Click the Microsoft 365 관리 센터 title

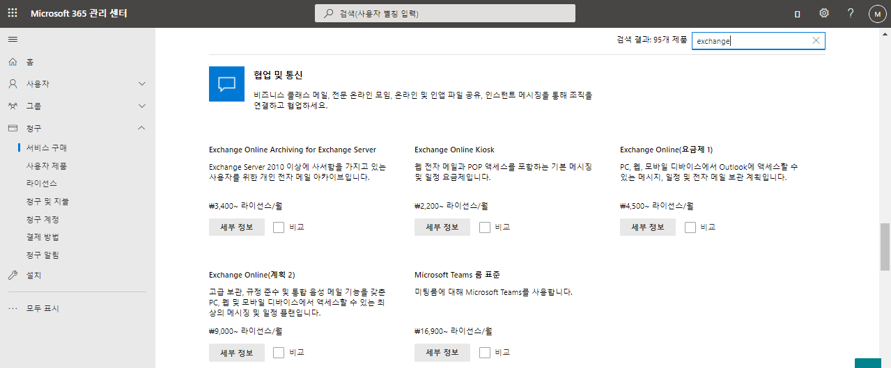point(79,14)
